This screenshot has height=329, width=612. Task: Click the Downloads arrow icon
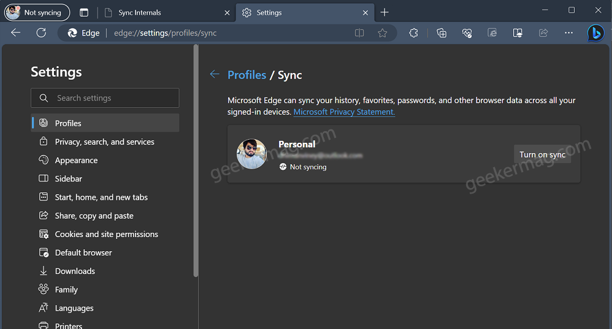[44, 271]
